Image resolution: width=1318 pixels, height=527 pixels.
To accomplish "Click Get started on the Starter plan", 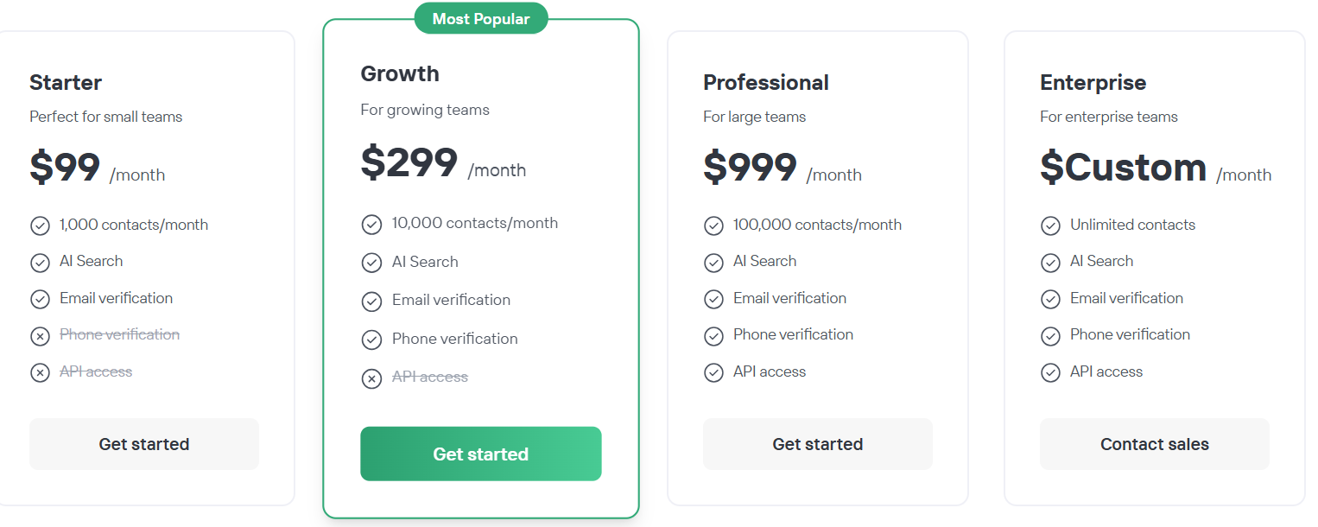I will pyautogui.click(x=143, y=443).
